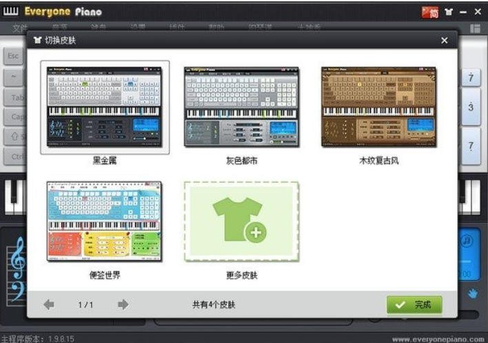The width and height of the screenshot is (488, 343).
Task: Minimize the Everyone Piano window
Action: point(463,12)
